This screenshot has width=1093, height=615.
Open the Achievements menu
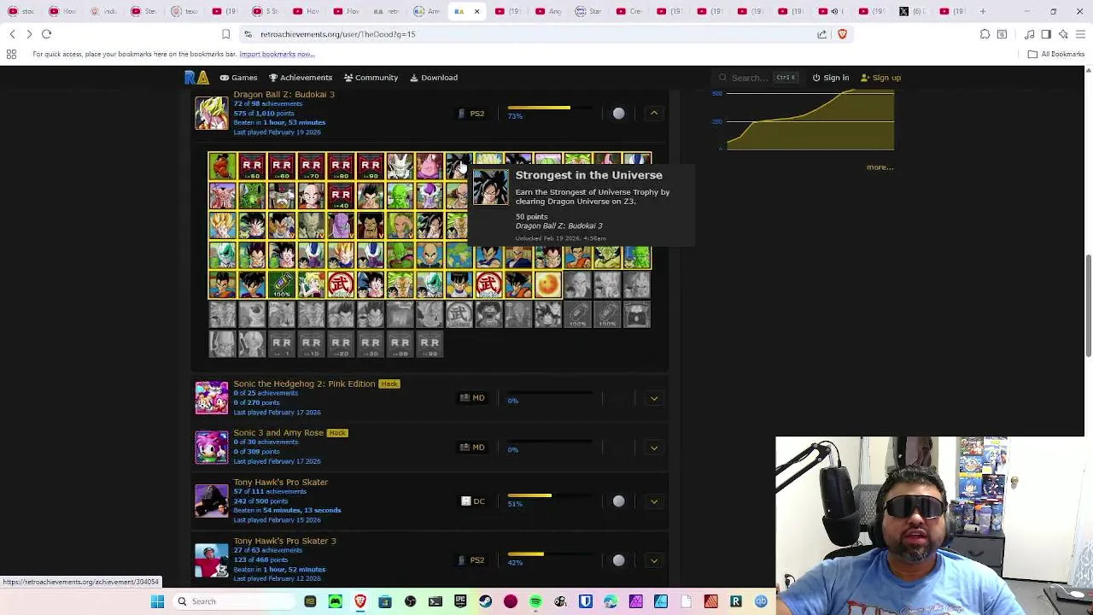[x=301, y=78]
